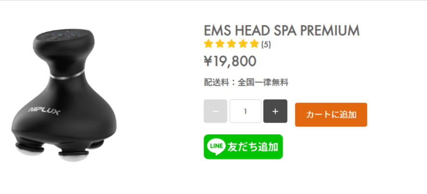
Task: Click the NIPLUX logo on the massager
Action: tap(44, 111)
